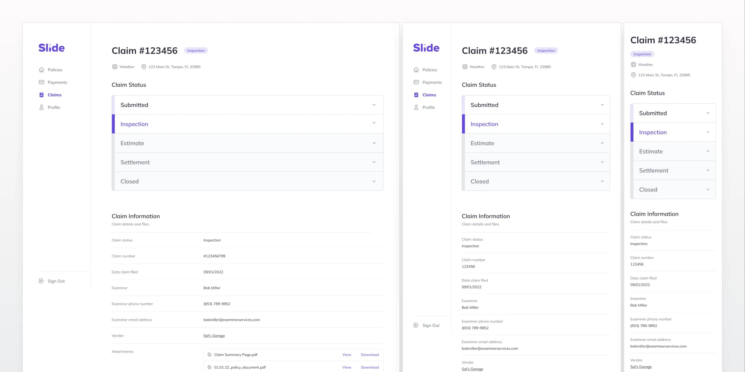Click the Inspection badge next to Claim #123456

tap(196, 50)
